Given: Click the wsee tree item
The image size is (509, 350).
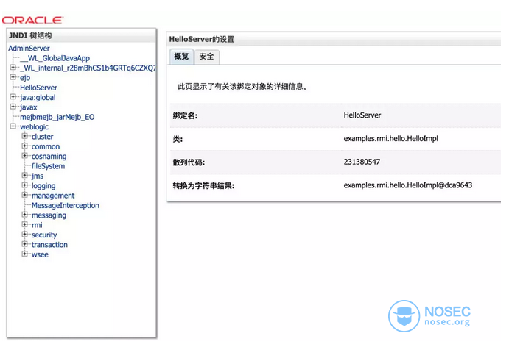Looking at the screenshot, I should tap(40, 254).
